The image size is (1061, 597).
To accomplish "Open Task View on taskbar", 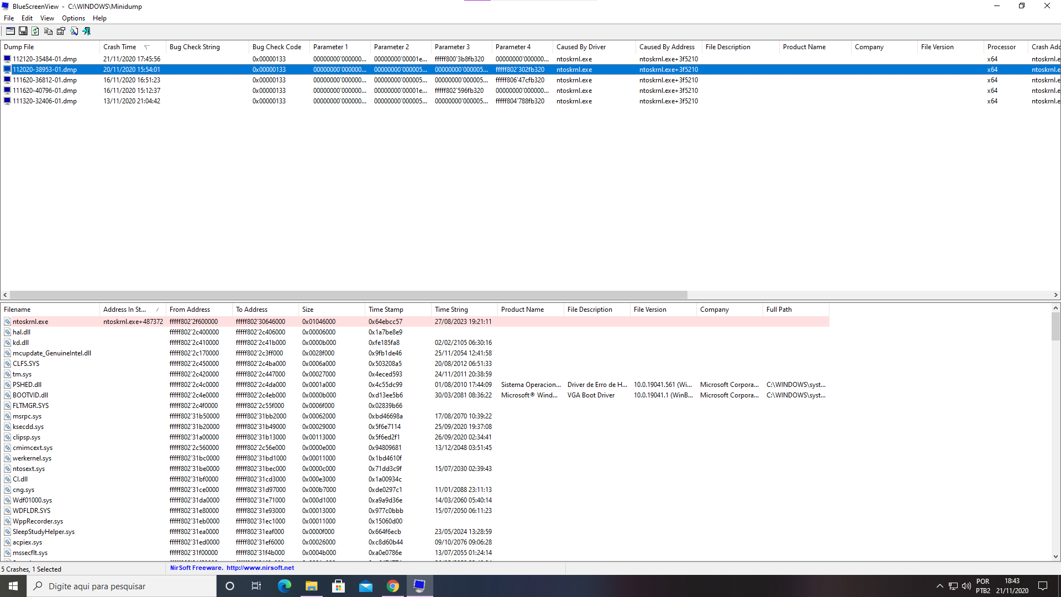I will (256, 586).
